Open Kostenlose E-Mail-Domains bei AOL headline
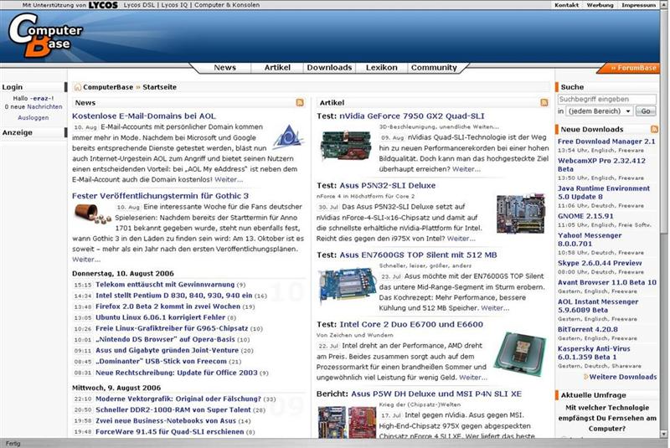 144,116
